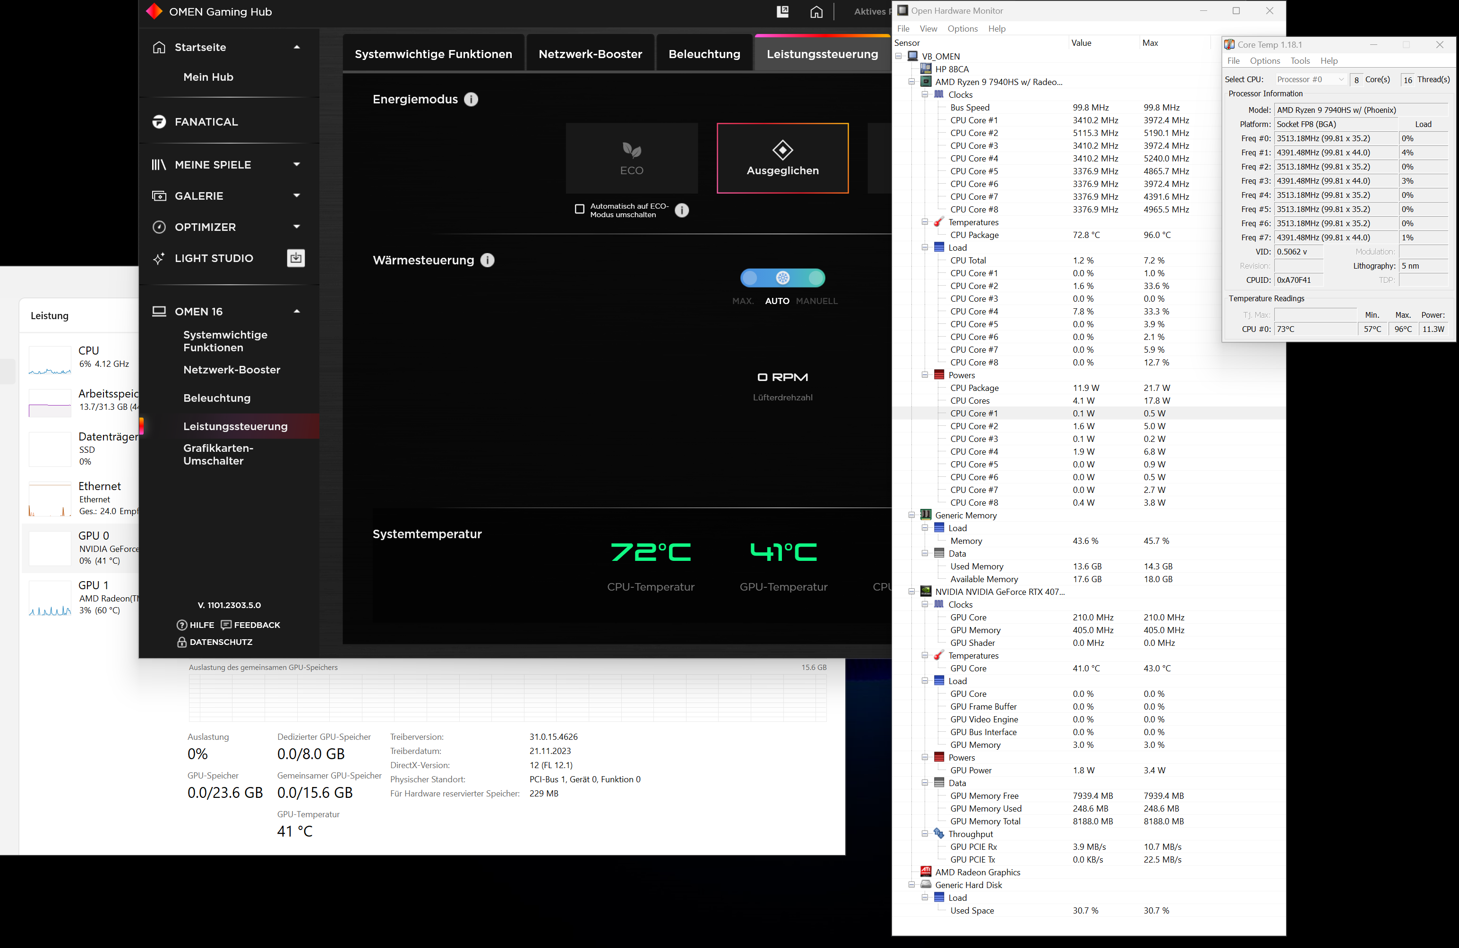Open info icon next to Wärmesteuerung

(x=487, y=260)
